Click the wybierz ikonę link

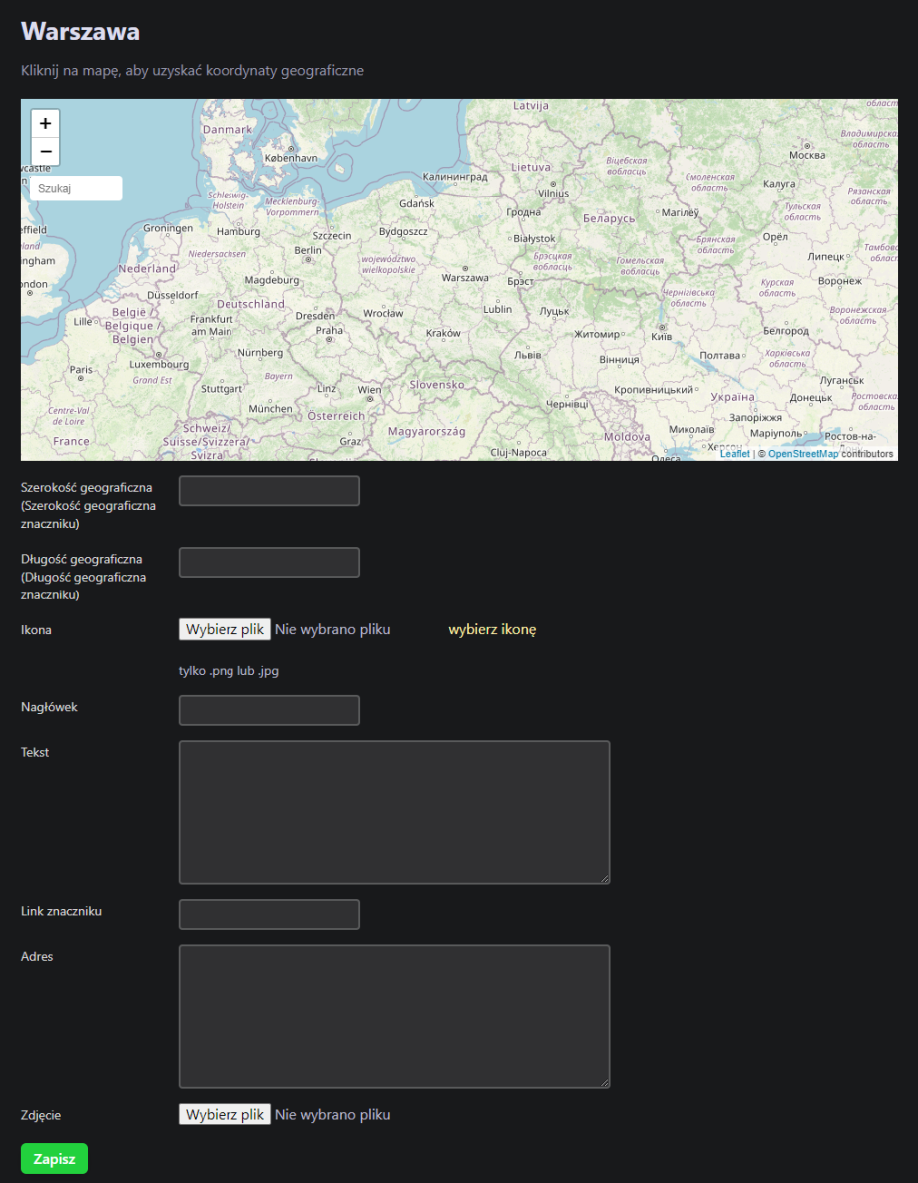(492, 629)
